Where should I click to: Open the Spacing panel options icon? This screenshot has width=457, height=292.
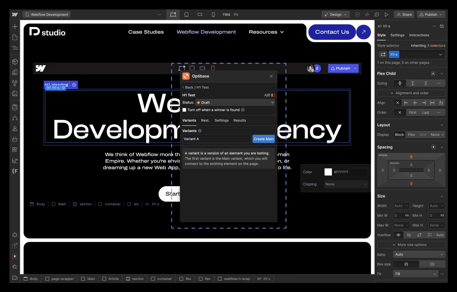(433, 147)
